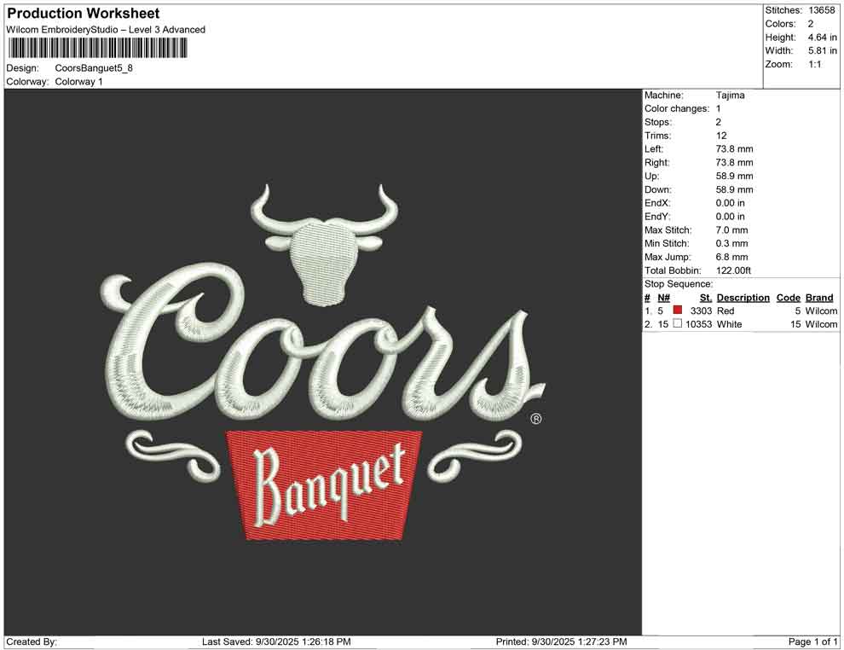Click the Stop Sequence label

[x=679, y=284]
